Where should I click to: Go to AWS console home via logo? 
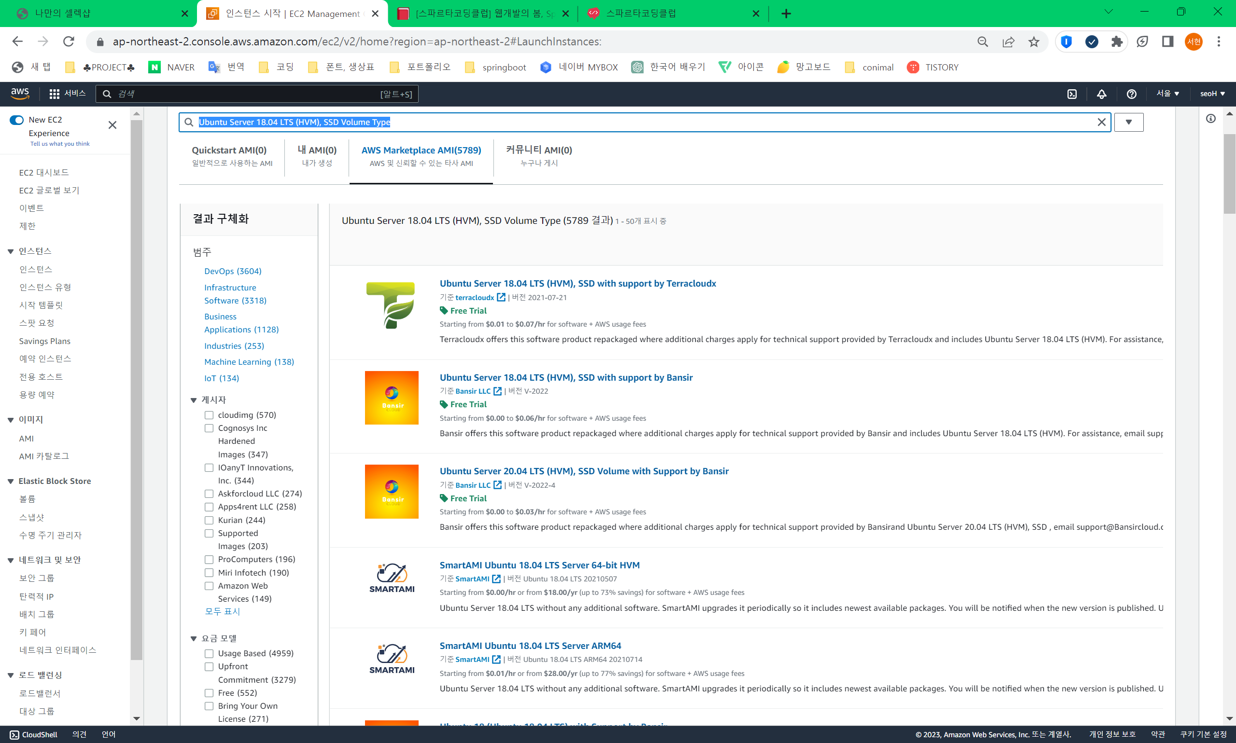click(x=20, y=93)
